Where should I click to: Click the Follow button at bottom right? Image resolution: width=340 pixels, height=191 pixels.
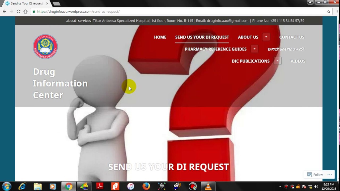pyautogui.click(x=315, y=175)
